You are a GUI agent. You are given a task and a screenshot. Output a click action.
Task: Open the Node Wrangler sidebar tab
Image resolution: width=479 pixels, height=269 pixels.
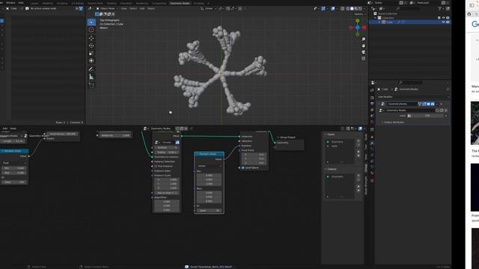point(366,185)
